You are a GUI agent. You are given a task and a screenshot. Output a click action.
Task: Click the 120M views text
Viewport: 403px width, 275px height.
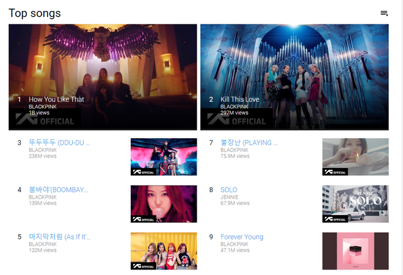pos(42,250)
